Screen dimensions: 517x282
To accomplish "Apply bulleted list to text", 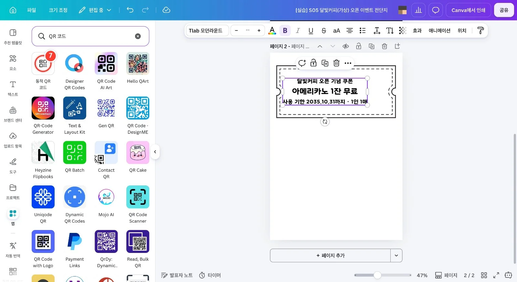I will coord(363,30).
